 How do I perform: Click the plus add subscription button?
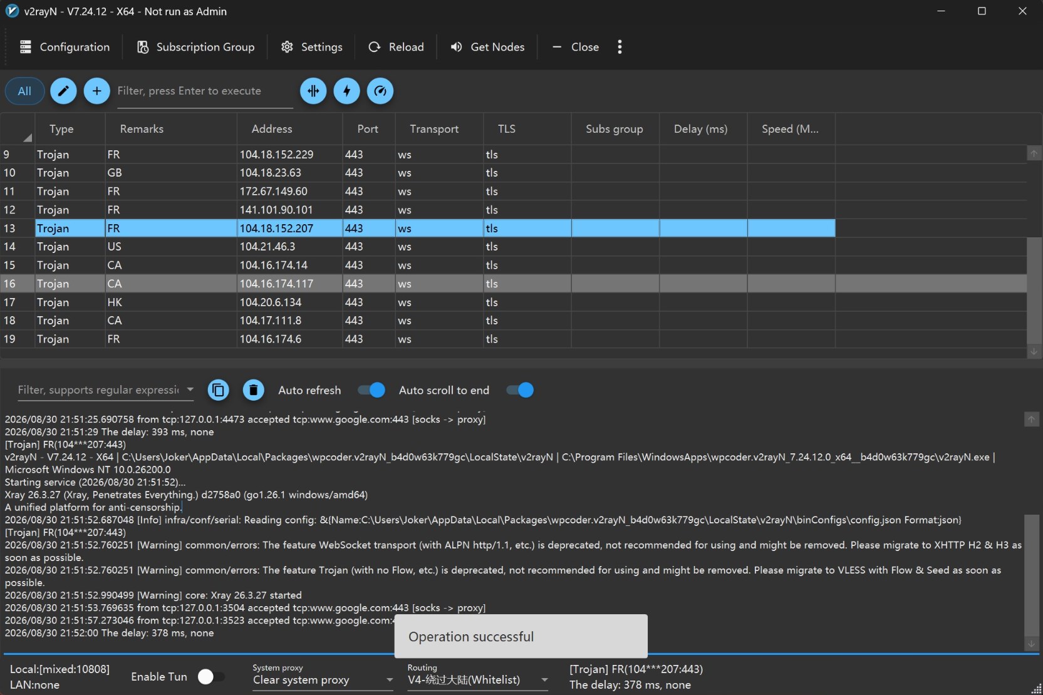click(96, 91)
